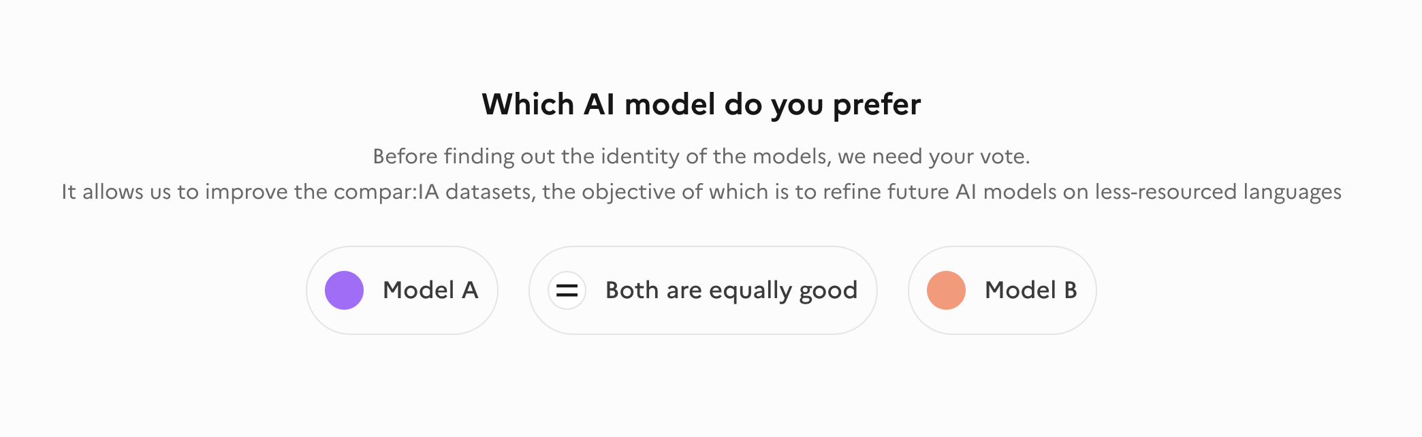Click the "Which AI model do you prefer" heading
The height and width of the screenshot is (437, 1422).
tap(701, 105)
